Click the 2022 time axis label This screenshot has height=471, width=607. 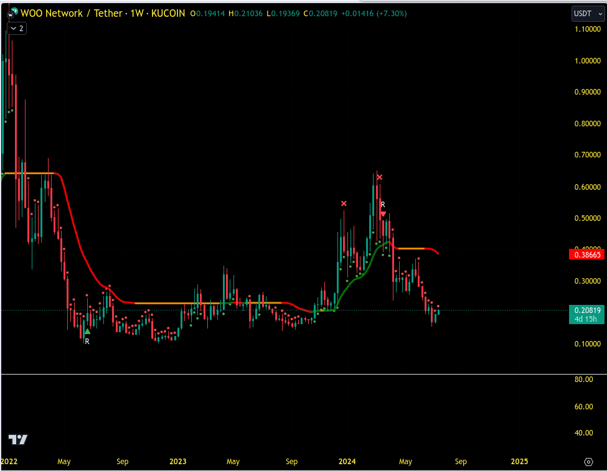(x=9, y=461)
